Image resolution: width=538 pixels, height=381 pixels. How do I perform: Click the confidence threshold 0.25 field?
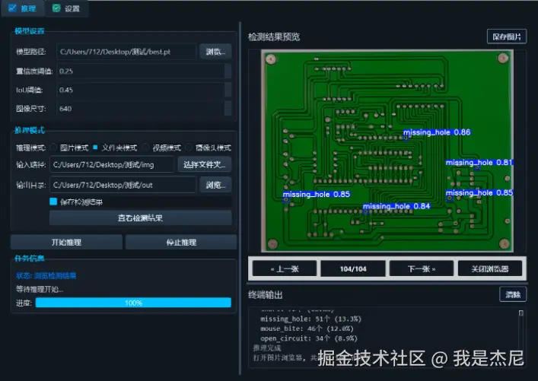click(x=140, y=71)
